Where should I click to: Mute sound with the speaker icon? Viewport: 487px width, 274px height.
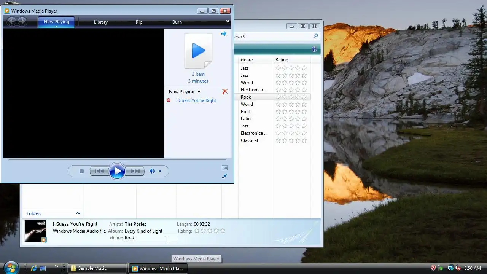coord(152,171)
